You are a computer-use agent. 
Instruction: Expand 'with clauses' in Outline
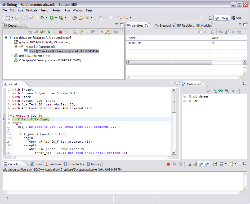click(185, 96)
